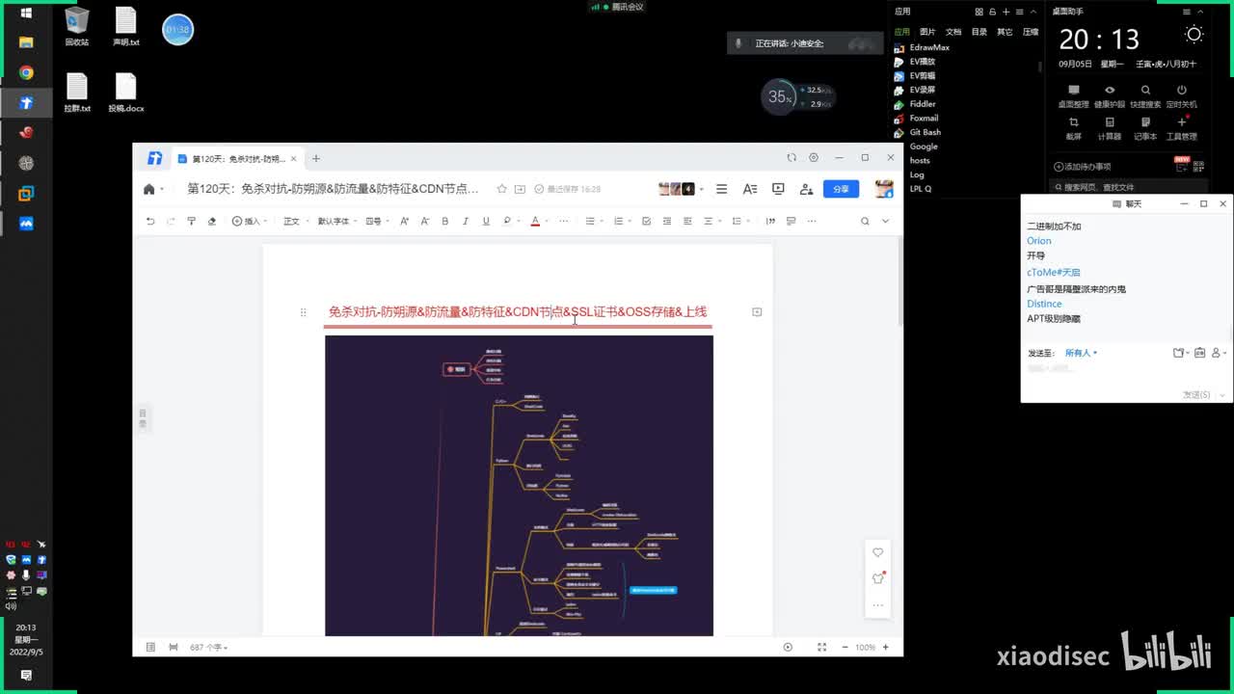
Task: Switch to the 文档 tab in app panel
Action: pyautogui.click(x=953, y=32)
